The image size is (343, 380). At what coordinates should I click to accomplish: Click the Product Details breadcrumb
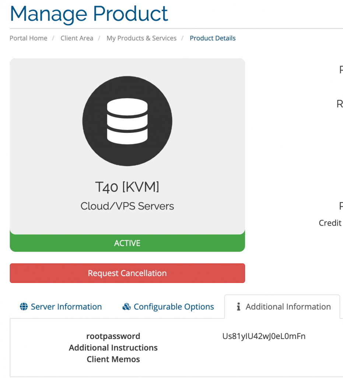213,38
